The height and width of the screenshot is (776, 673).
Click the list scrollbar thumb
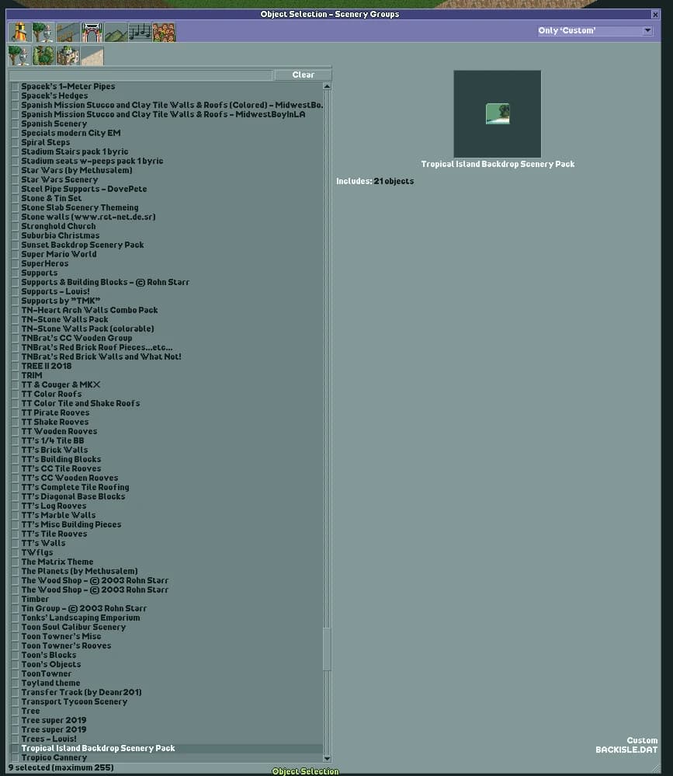tap(327, 649)
